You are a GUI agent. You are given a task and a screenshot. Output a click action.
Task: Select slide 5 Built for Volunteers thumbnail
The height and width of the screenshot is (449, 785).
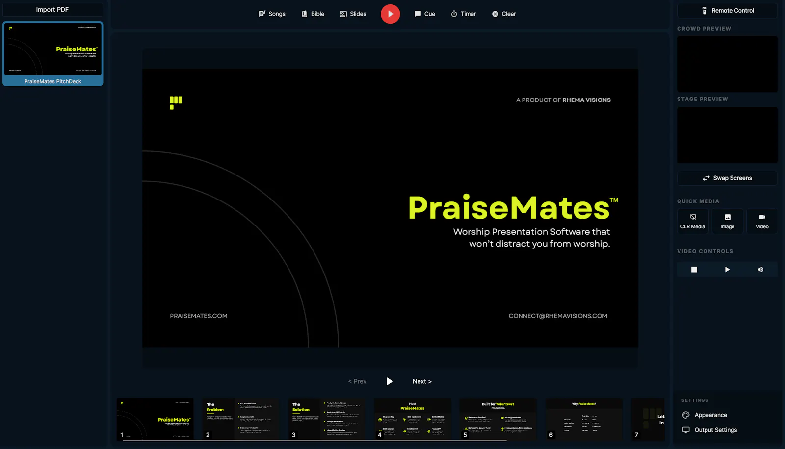click(498, 419)
